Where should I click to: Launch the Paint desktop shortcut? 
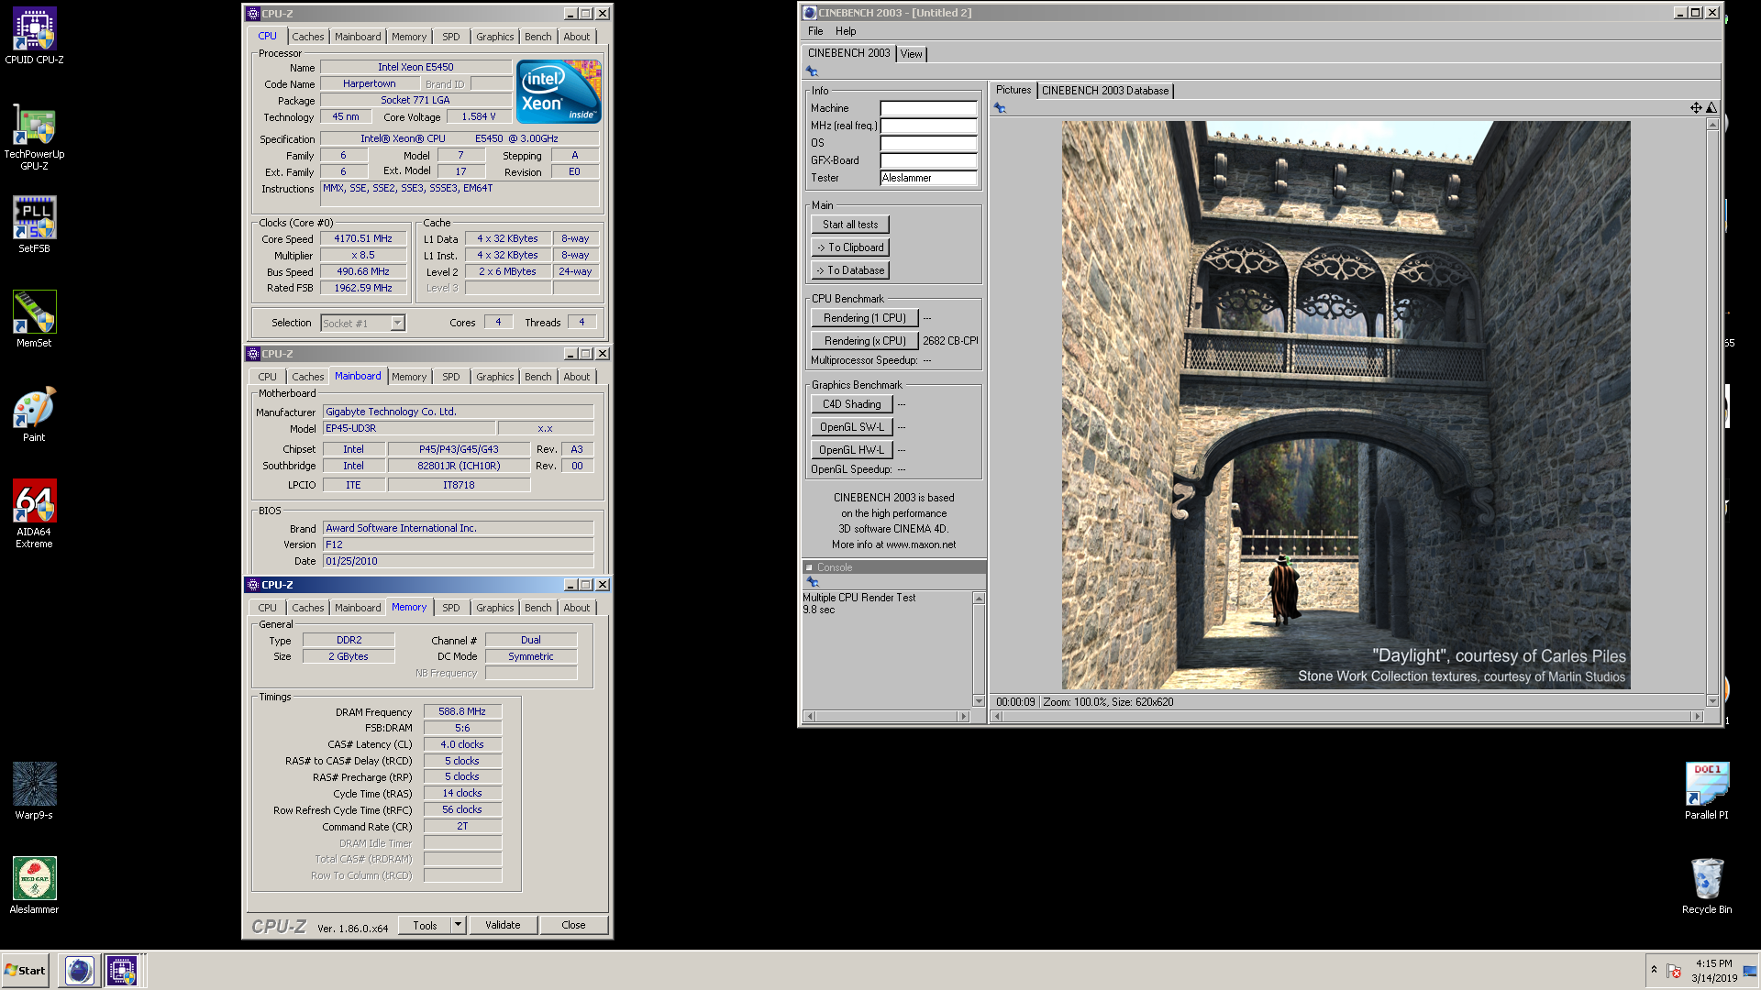coord(34,413)
